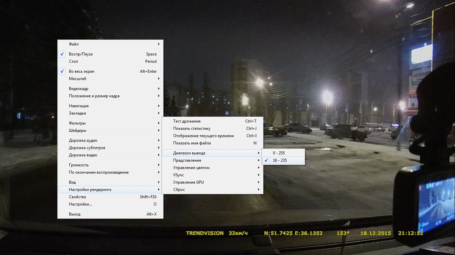Toggle the Во весь экран fullscreen option
Viewport: 455px width, 255px height.
pos(81,71)
